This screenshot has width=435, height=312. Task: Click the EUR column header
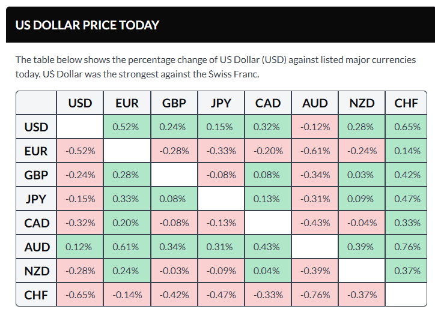pos(127,103)
